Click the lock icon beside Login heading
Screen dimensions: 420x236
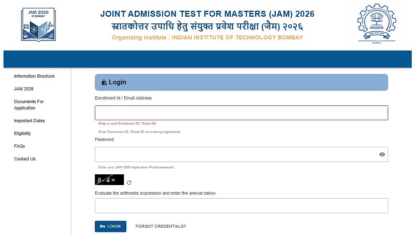[104, 82]
